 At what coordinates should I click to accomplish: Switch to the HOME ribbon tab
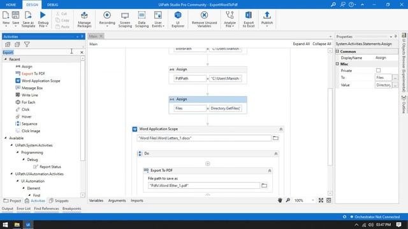pos(11,4)
